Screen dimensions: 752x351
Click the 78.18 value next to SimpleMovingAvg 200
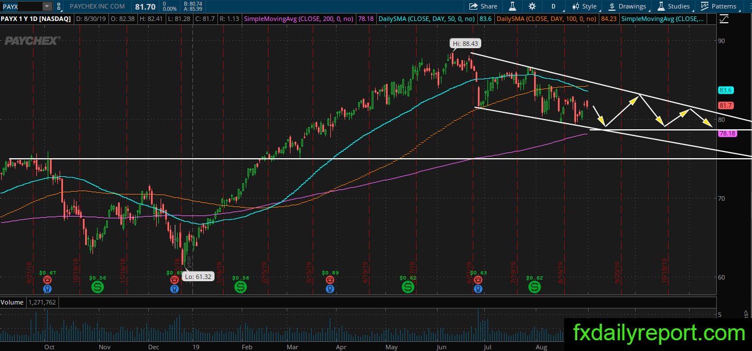366,19
